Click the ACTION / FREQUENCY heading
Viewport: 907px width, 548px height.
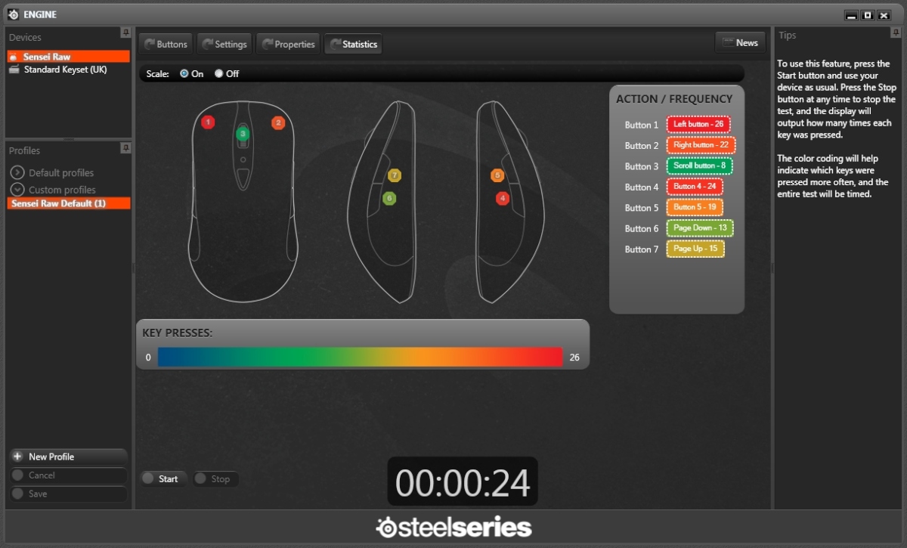674,99
